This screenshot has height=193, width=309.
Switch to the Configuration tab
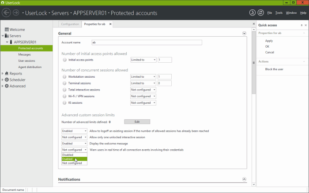pyautogui.click(x=70, y=24)
